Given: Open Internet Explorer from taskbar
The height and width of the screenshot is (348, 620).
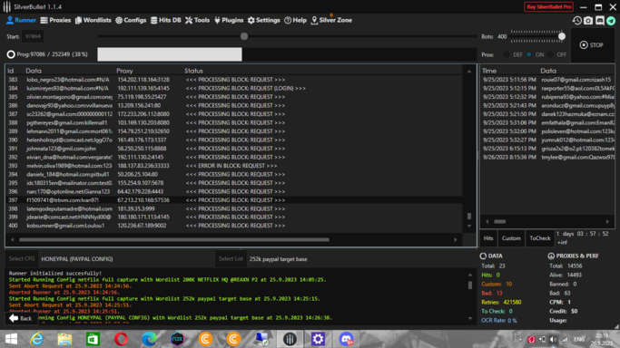Looking at the screenshot, I should tap(37, 339).
